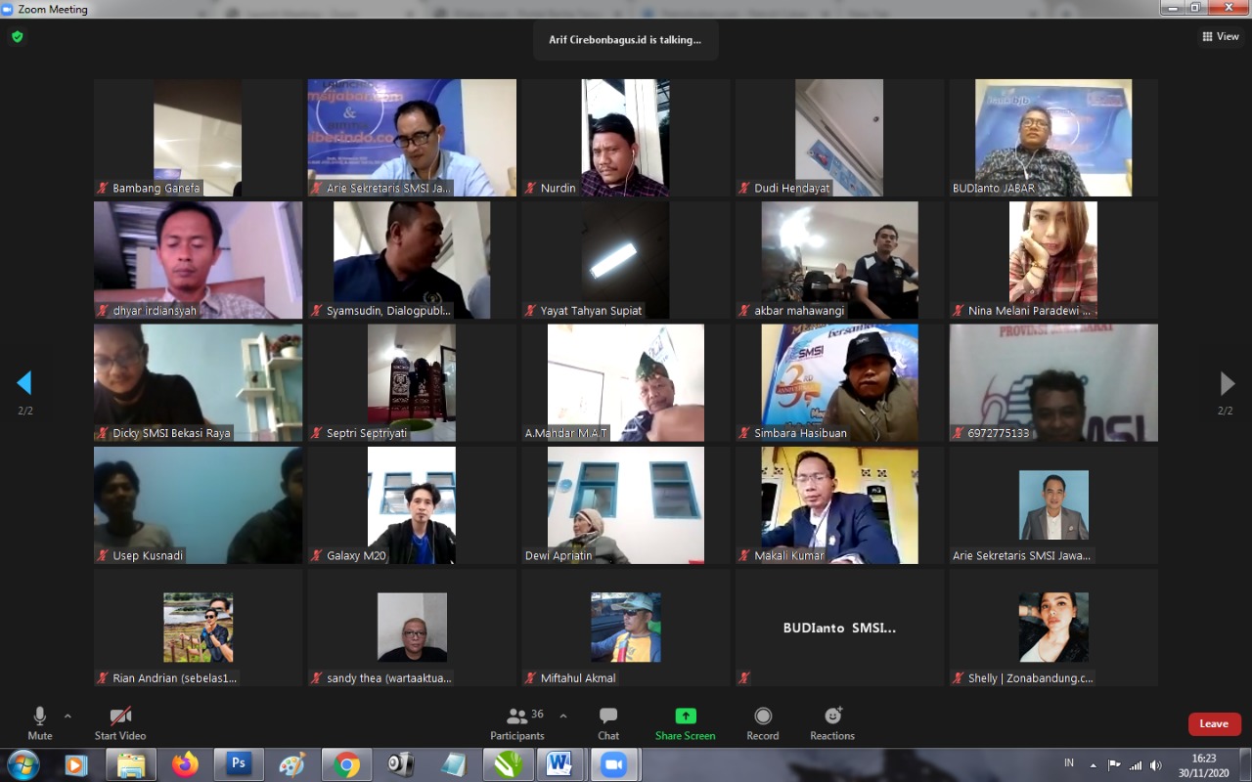This screenshot has height=782, width=1252.
Task: Select A.Mandar M.A.T video tile
Action: (626, 383)
